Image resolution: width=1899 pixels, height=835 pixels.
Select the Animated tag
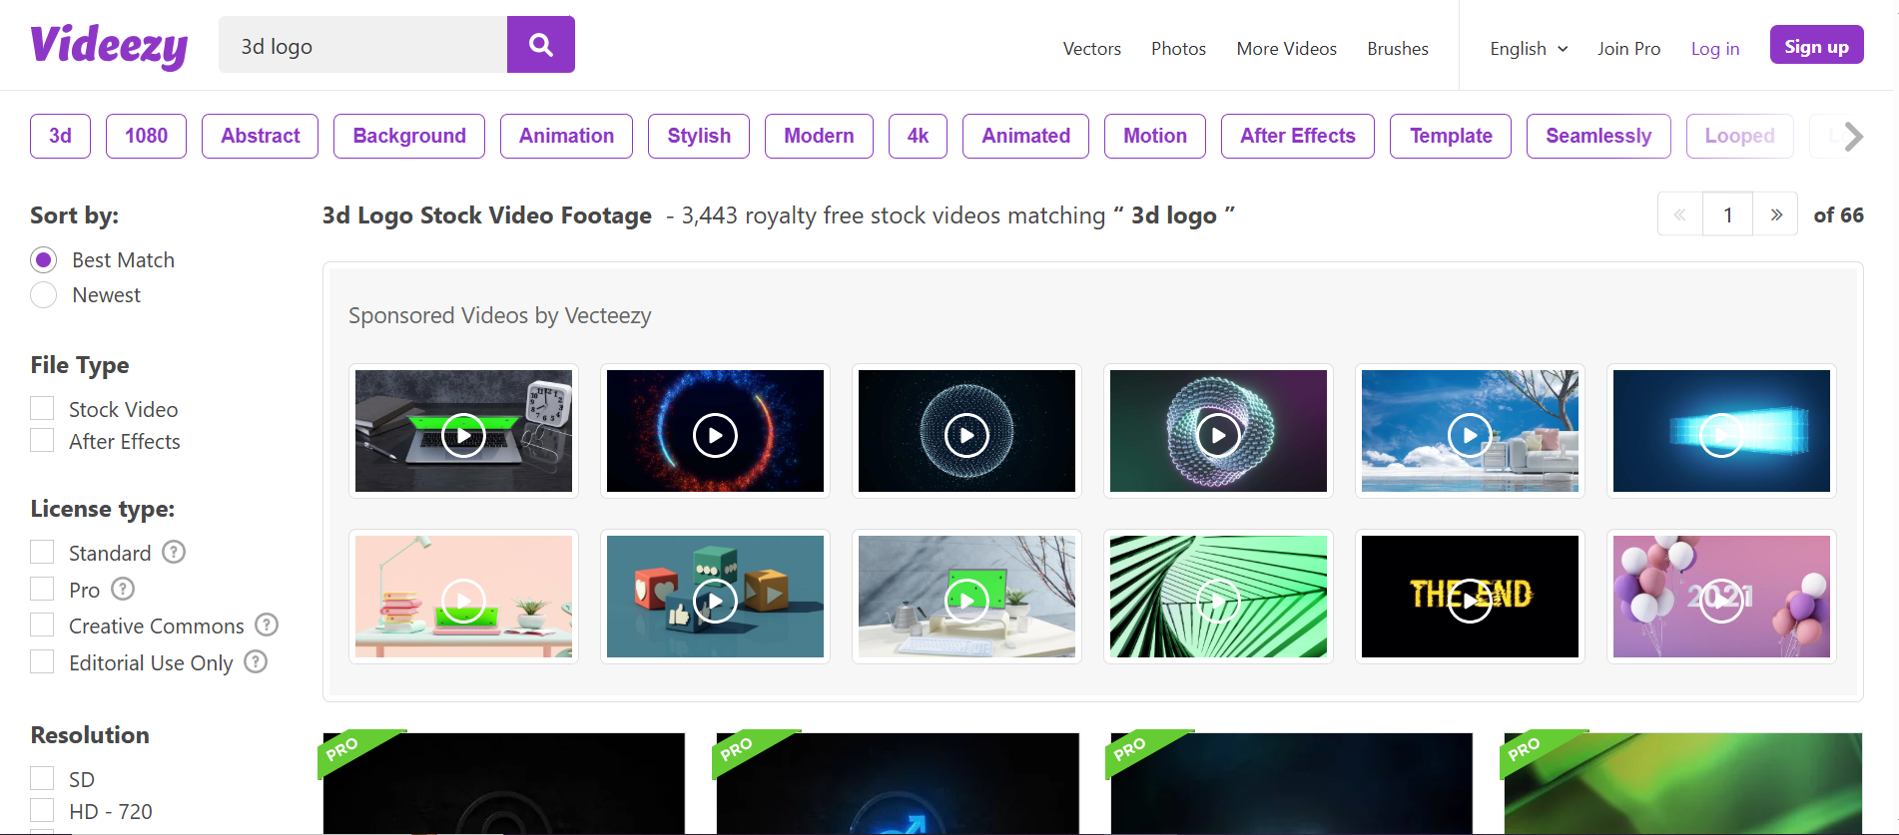[1025, 136]
